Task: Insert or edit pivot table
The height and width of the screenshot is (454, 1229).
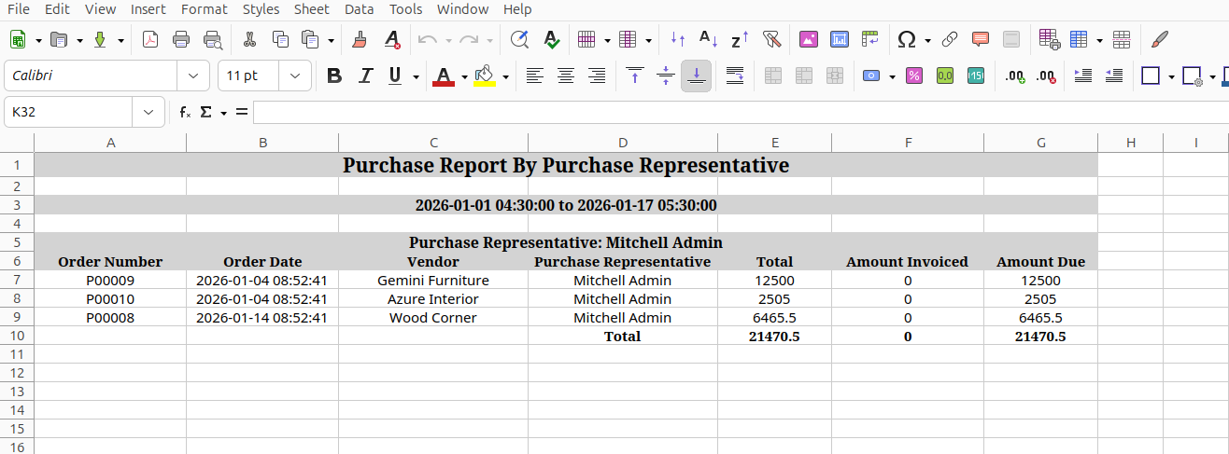Action: 870,40
